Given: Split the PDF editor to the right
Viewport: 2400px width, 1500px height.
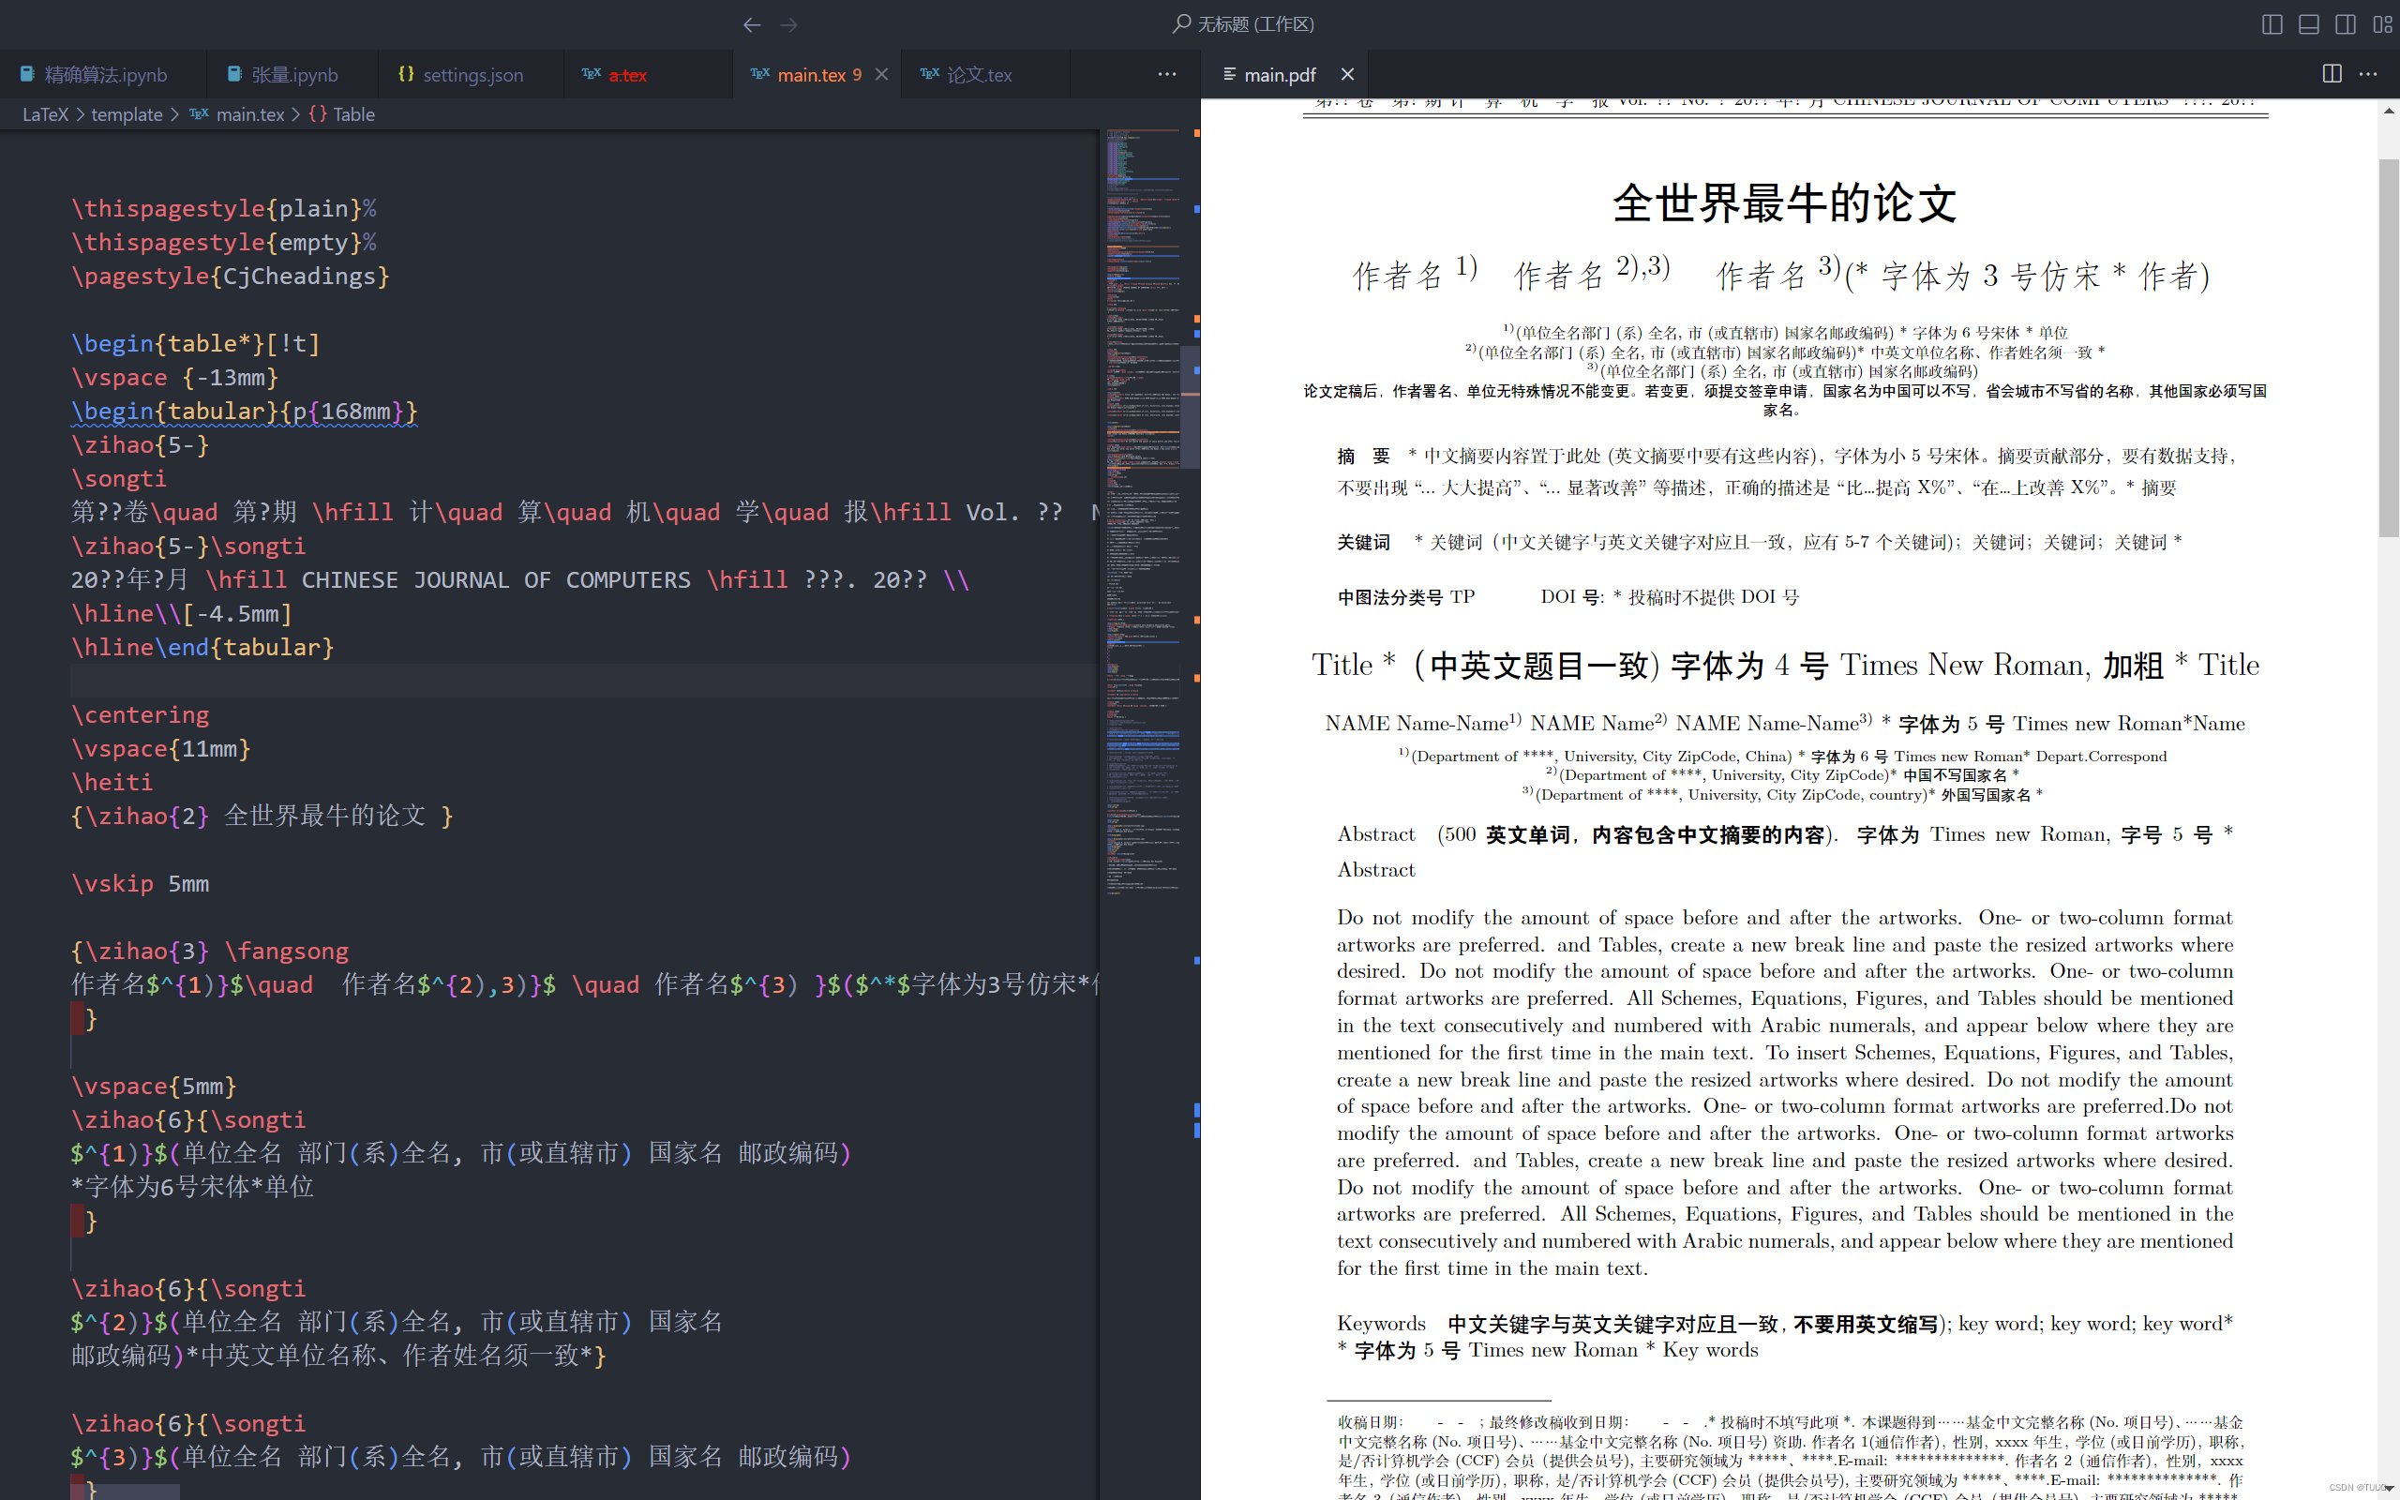Looking at the screenshot, I should 2332,74.
